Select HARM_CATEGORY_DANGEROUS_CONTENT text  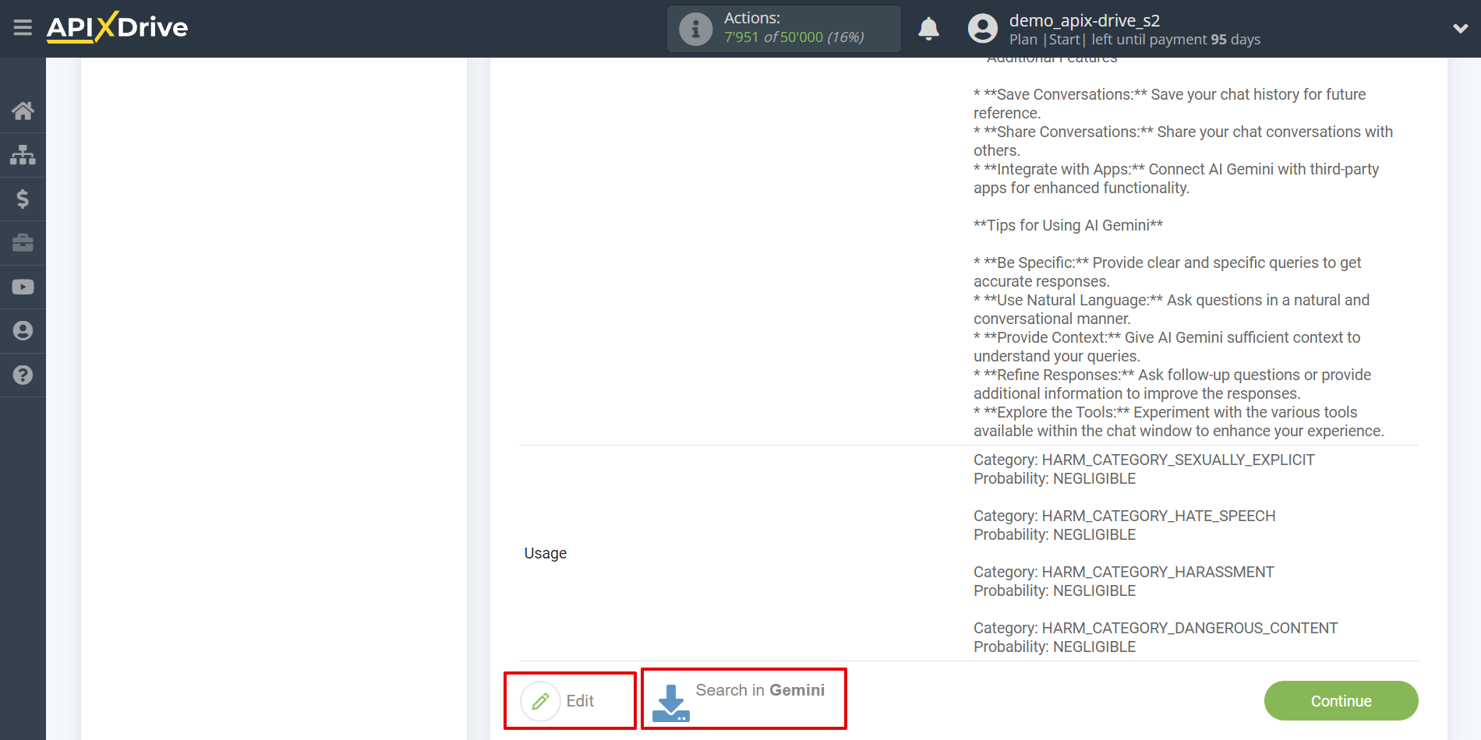[1189, 628]
